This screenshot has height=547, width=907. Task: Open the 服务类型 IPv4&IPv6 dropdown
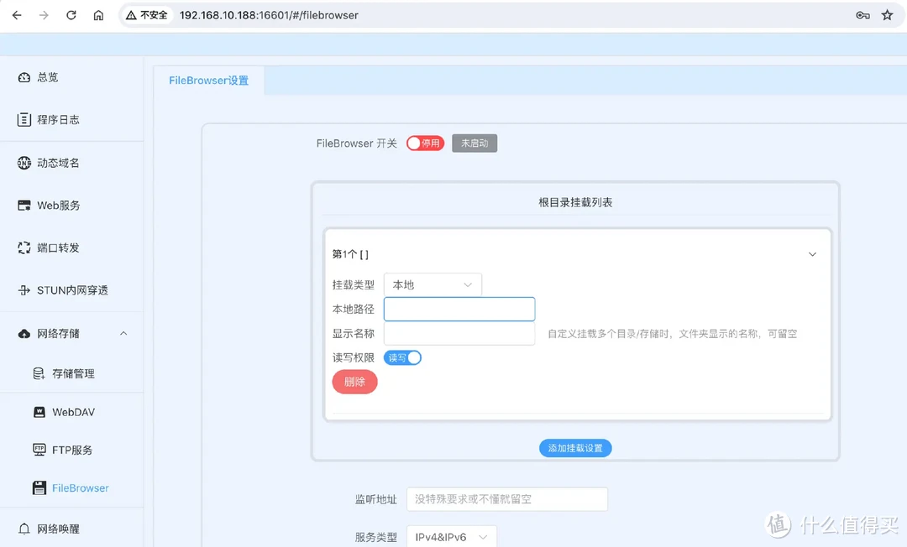(x=451, y=537)
